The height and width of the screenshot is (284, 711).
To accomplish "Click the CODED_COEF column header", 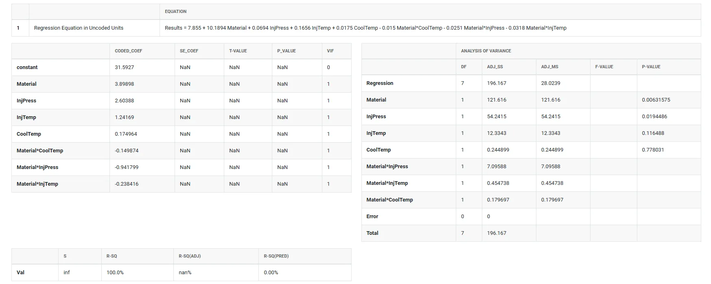I will 129,51.
